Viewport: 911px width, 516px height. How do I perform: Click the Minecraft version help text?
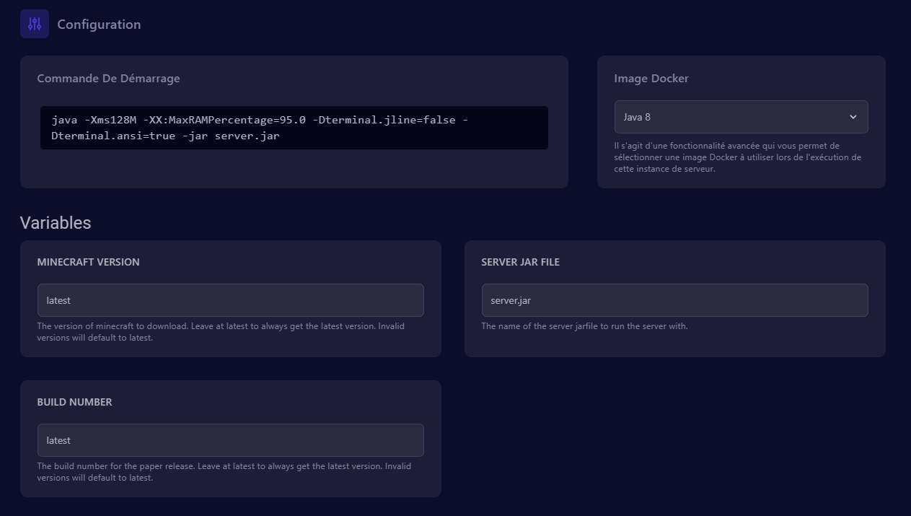pyautogui.click(x=221, y=332)
